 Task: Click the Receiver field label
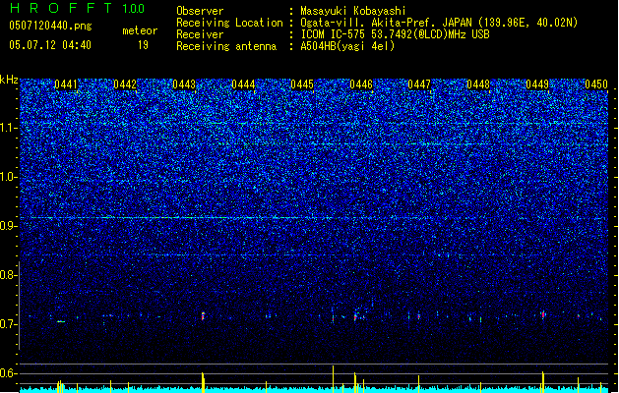[200, 34]
